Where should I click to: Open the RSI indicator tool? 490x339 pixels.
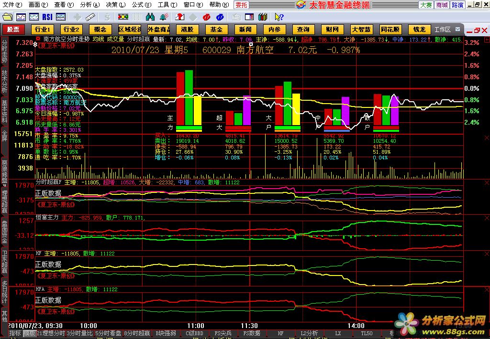tap(47, 17)
